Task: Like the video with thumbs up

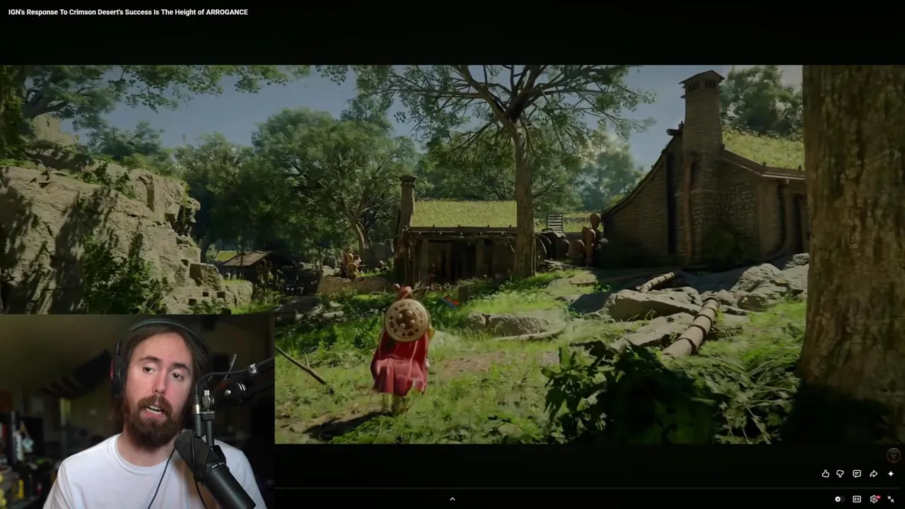Action: pyautogui.click(x=825, y=474)
